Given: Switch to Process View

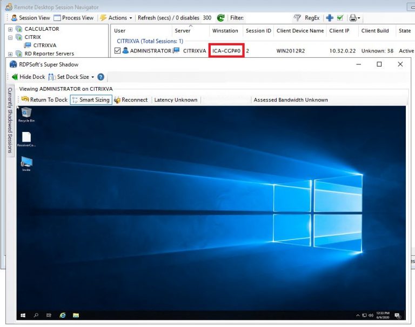Looking at the screenshot, I should click(x=73, y=18).
